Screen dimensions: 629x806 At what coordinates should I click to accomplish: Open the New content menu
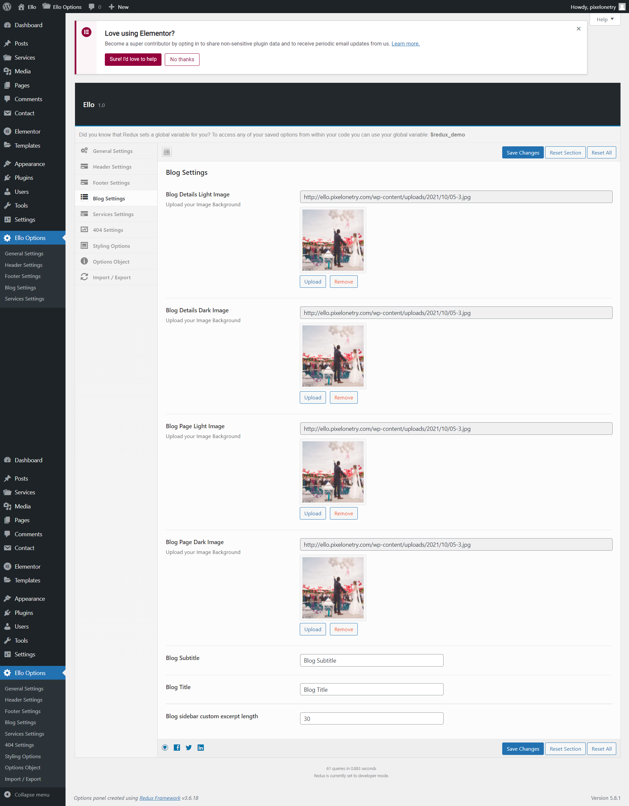[119, 7]
